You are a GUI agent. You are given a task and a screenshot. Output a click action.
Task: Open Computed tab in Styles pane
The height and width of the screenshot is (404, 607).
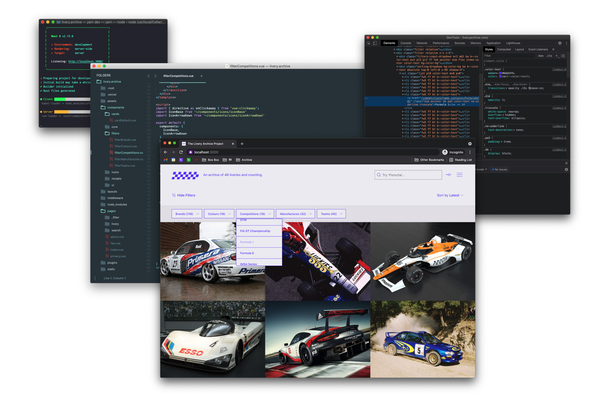(504, 49)
